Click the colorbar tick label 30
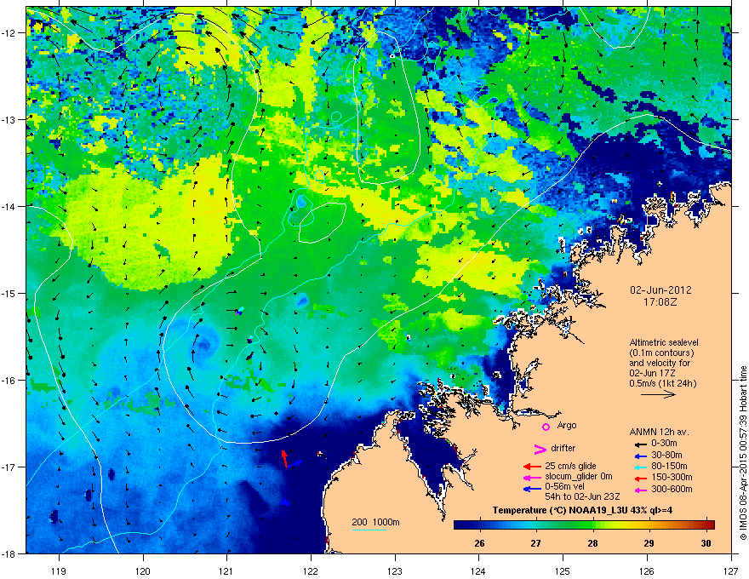The width and height of the screenshot is (749, 579). [706, 543]
